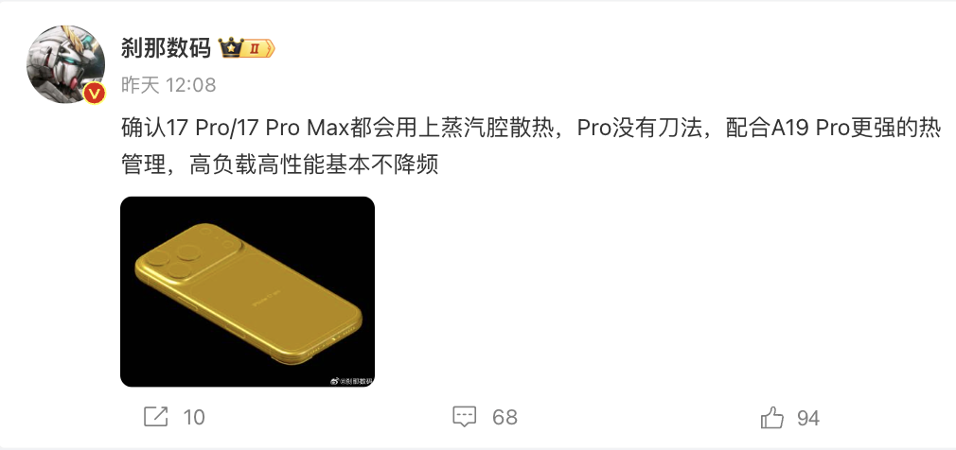Click the orange V verified badge
Image resolution: width=956 pixels, height=450 pixels.
(x=94, y=94)
